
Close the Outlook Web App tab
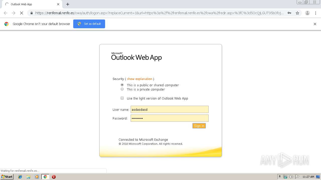point(58,4)
